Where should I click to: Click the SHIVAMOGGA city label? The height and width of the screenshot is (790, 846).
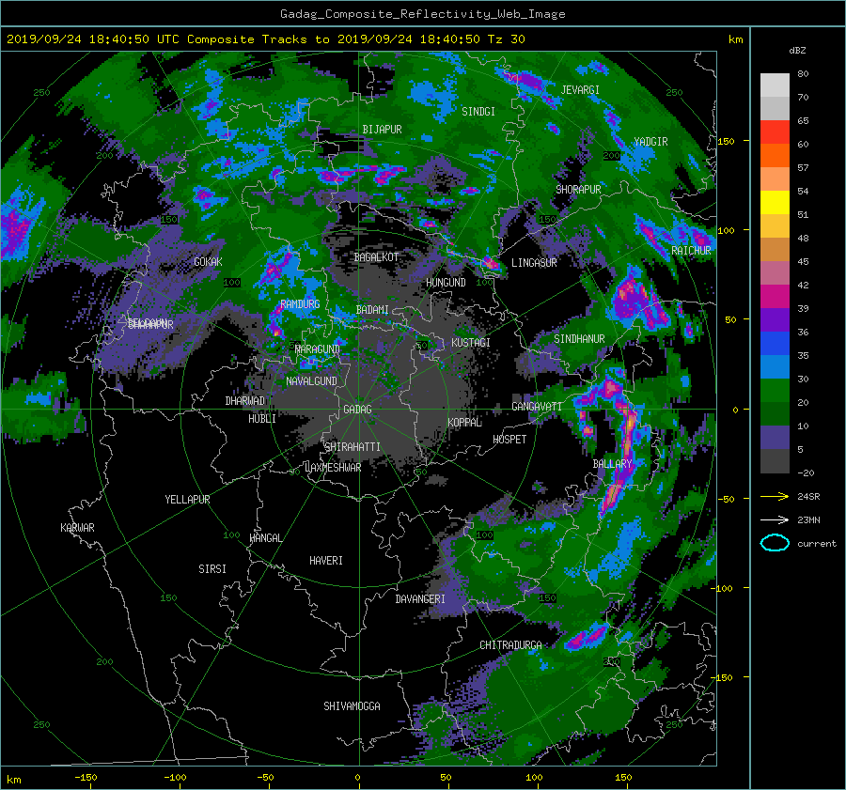pyautogui.click(x=352, y=705)
